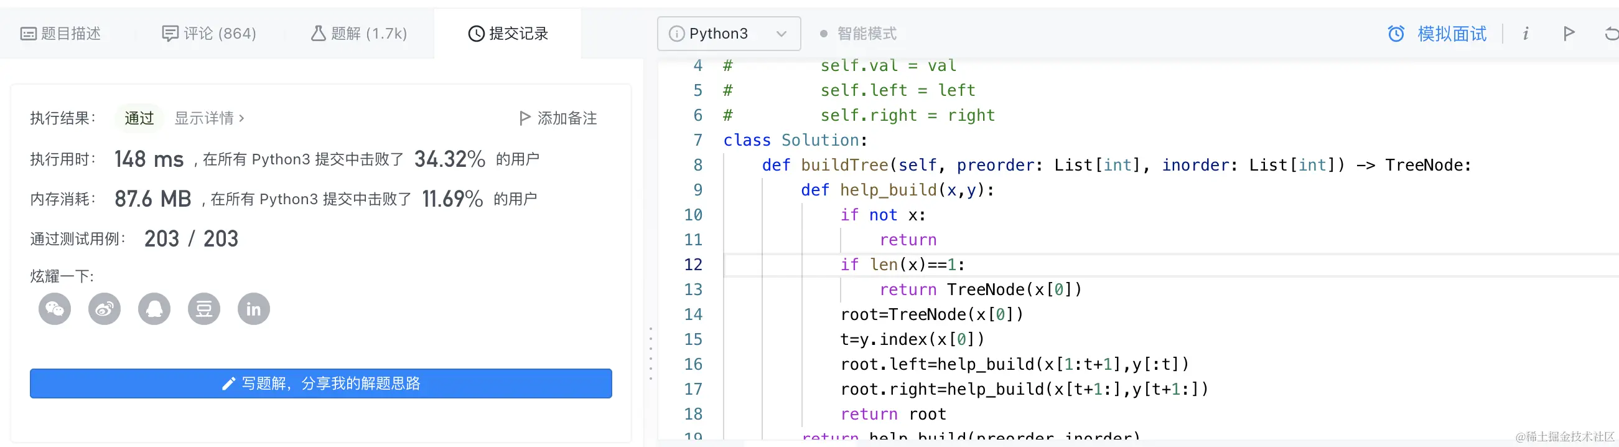Click the 203 / 203 test cases text
This screenshot has height=447, width=1619.
[191, 239]
